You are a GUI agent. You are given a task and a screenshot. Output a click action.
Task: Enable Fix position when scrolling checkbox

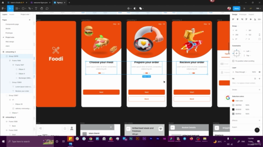[233, 61]
